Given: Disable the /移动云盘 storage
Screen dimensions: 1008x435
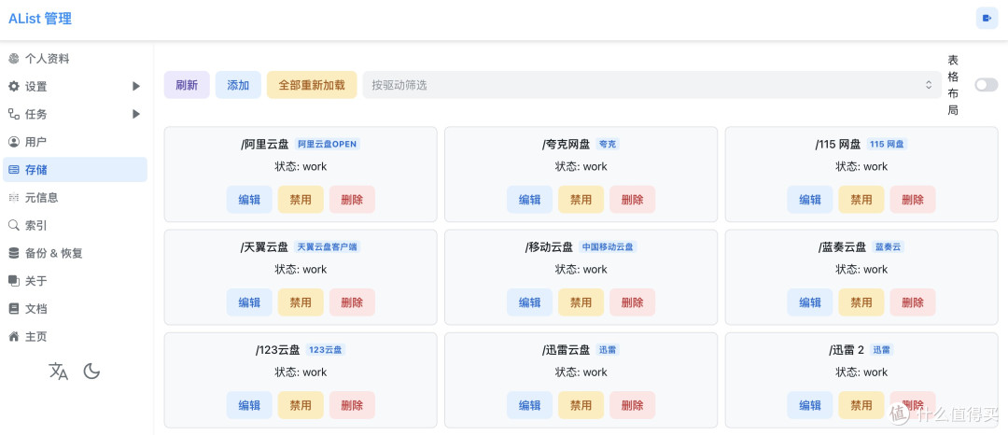Looking at the screenshot, I should (x=581, y=302).
